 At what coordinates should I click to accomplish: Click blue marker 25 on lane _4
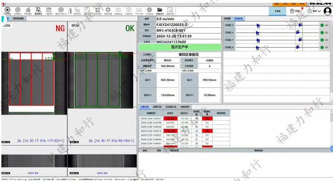tap(258, 33)
